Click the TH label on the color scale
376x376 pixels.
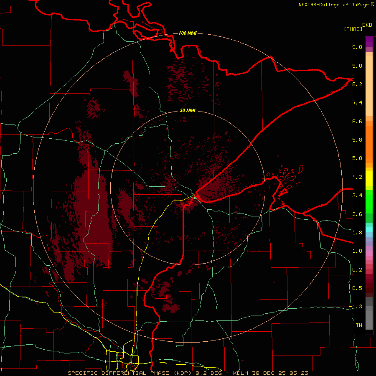click(x=359, y=325)
